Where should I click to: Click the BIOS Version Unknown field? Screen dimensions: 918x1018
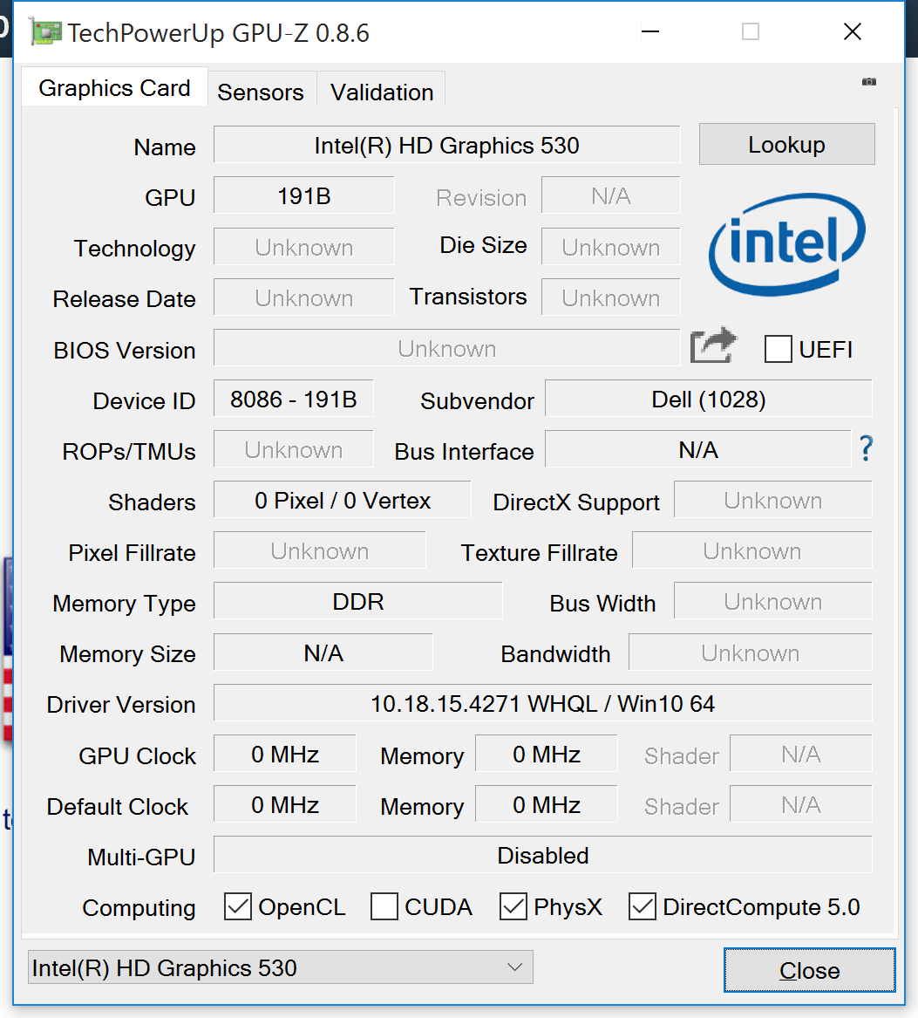(446, 348)
